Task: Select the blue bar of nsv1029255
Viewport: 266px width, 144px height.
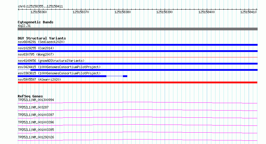Action: pyautogui.click(x=137, y=51)
